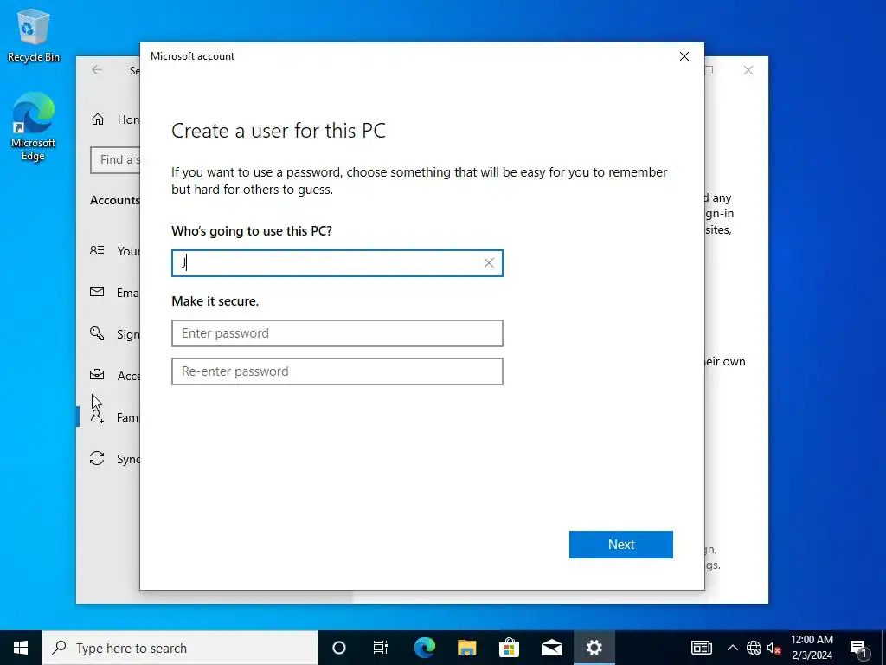Click the Settings gear on the taskbar

594,648
